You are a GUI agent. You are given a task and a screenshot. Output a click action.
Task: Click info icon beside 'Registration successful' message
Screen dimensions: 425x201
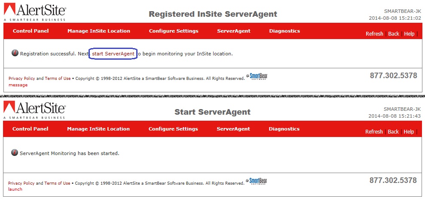click(15, 53)
